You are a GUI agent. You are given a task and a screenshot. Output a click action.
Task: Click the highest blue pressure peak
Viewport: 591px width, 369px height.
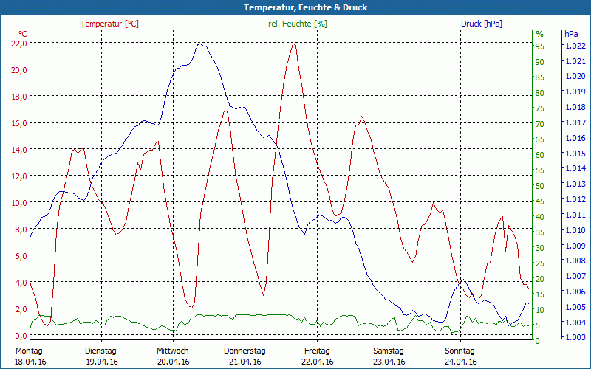201,44
